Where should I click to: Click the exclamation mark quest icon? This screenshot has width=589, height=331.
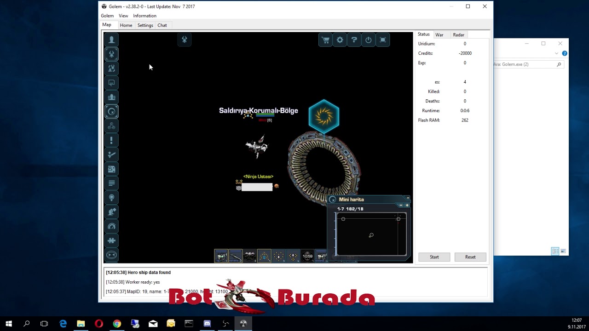111,140
